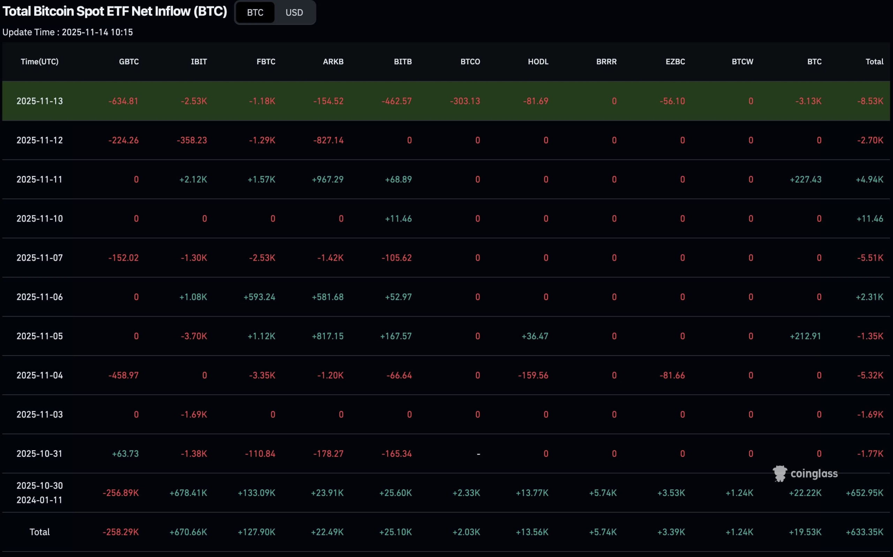Viewport: 893px width, 557px height.
Task: Switch to the USD toggle option
Action: pos(294,13)
